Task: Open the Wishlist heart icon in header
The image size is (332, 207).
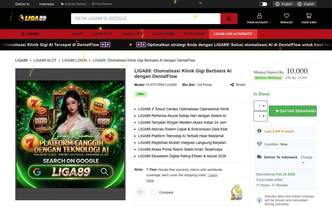Action: [287, 16]
